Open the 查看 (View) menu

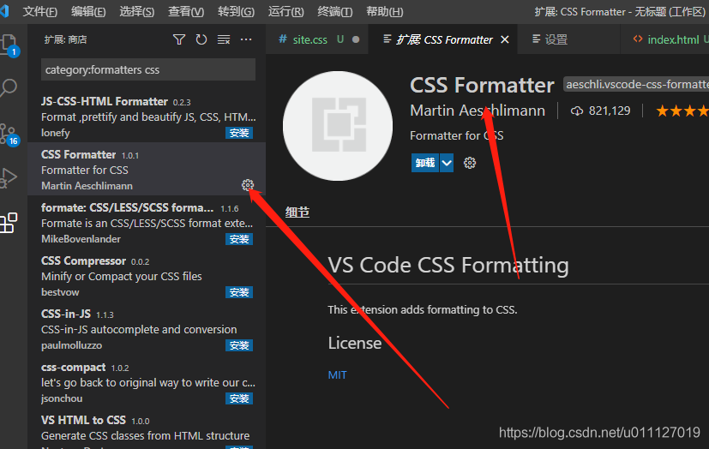coord(186,12)
